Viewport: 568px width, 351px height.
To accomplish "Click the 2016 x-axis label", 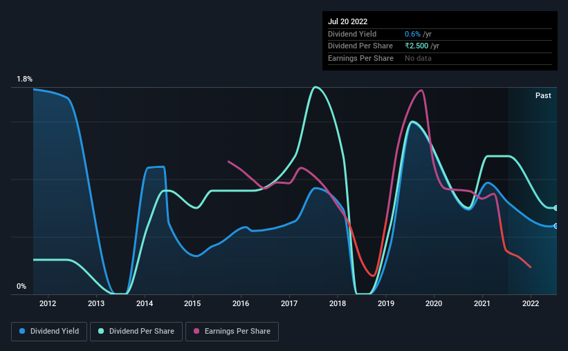I will coord(241,303).
